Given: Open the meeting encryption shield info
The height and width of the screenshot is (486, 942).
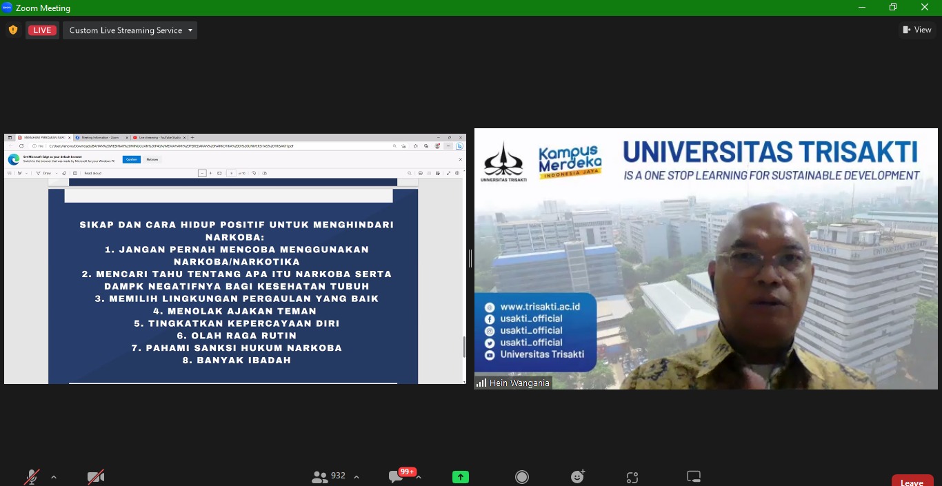Looking at the screenshot, I should pyautogui.click(x=12, y=30).
